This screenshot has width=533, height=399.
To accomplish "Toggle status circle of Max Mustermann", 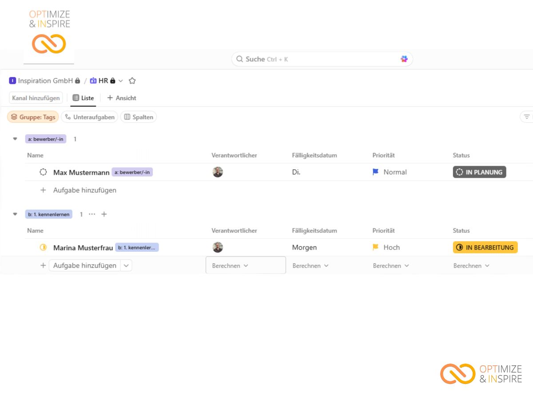I will 43,172.
